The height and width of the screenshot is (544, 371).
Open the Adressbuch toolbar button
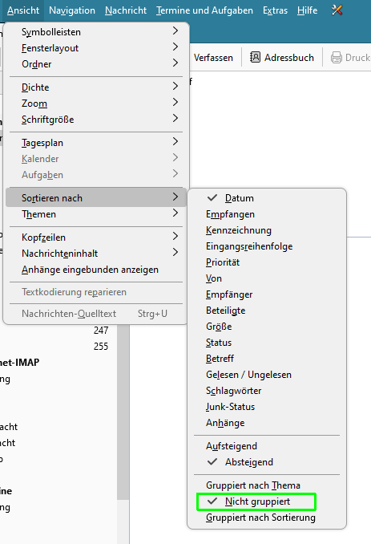tap(282, 58)
